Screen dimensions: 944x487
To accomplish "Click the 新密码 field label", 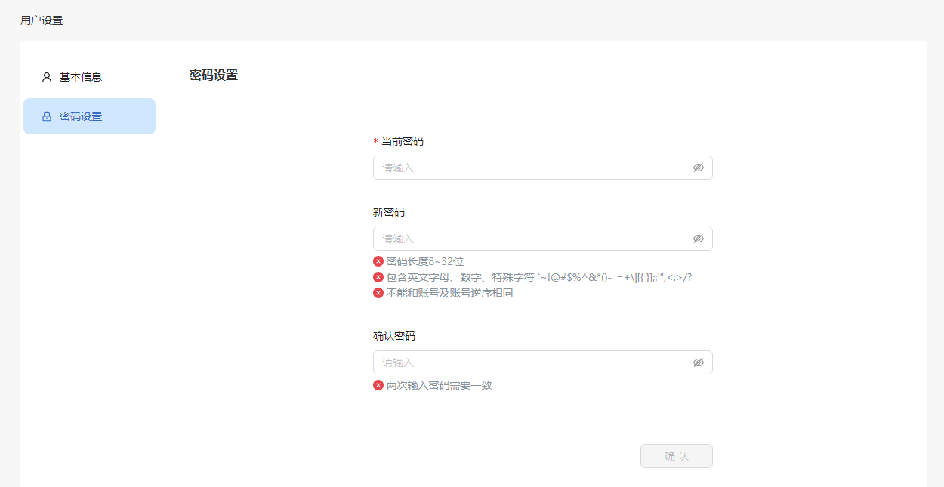I will click(388, 212).
